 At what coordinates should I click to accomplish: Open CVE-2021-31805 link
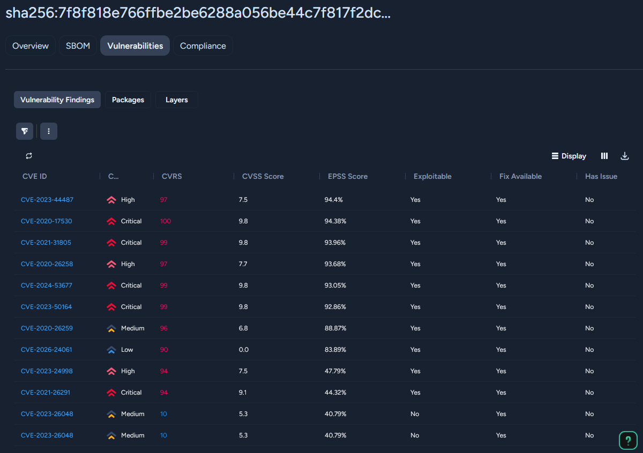tap(46, 243)
